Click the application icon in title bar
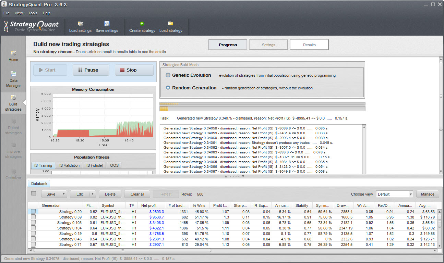This screenshot has height=263, width=444. [x=4, y=4]
